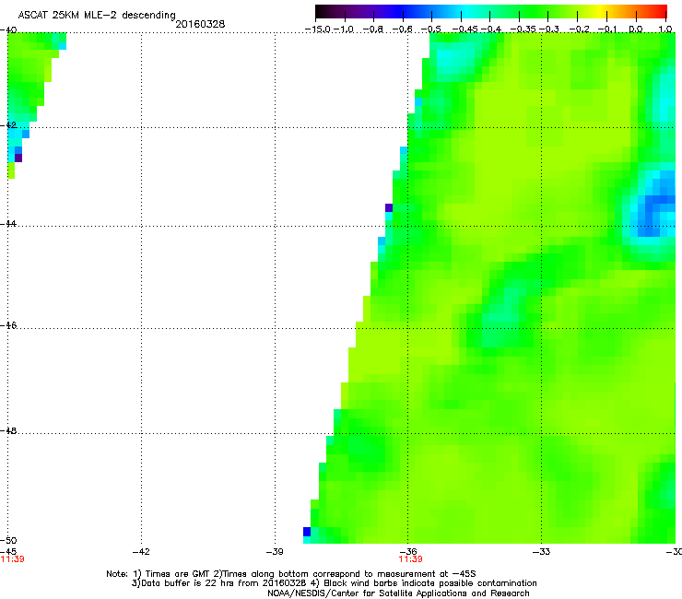Click the 'NOAA/NESDIS/Center for Satellite Applications and Research' credit
The height and width of the screenshot is (599, 682).
coord(398,593)
